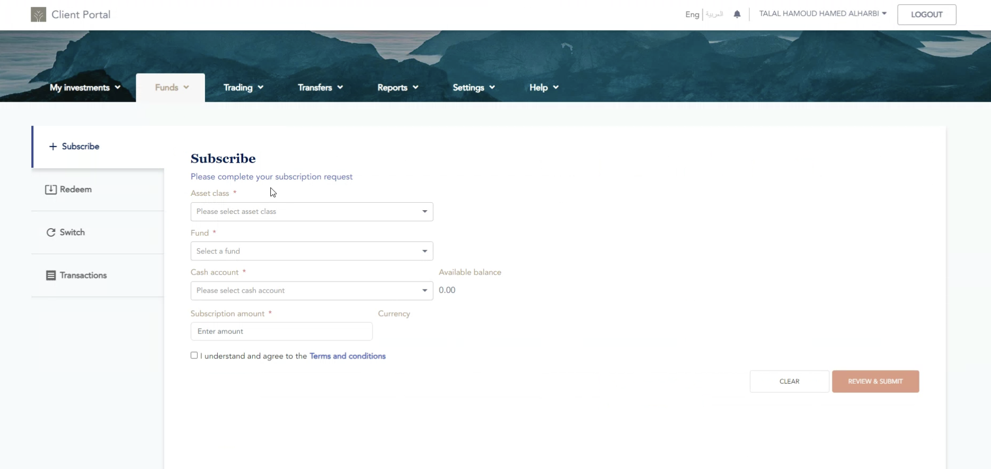Focus the Subscription amount input field
Viewport: 991px width, 469px height.
[281, 331]
